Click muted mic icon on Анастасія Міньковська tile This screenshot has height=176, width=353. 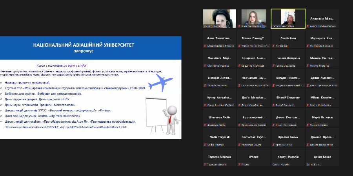(308, 26)
